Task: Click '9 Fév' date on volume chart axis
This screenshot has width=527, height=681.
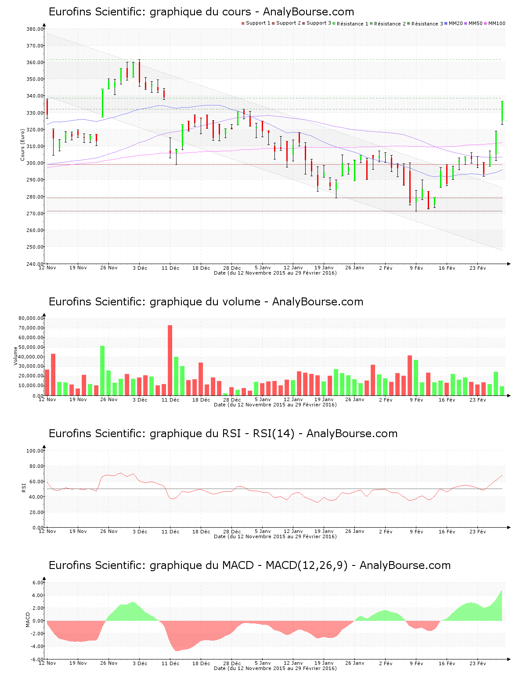Action: coord(416,400)
